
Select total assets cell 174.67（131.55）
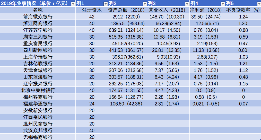(127, 90)
